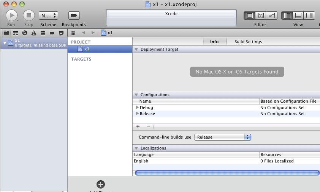Open the Scheme selector popup
This screenshot has height=192, width=320.
48,16
